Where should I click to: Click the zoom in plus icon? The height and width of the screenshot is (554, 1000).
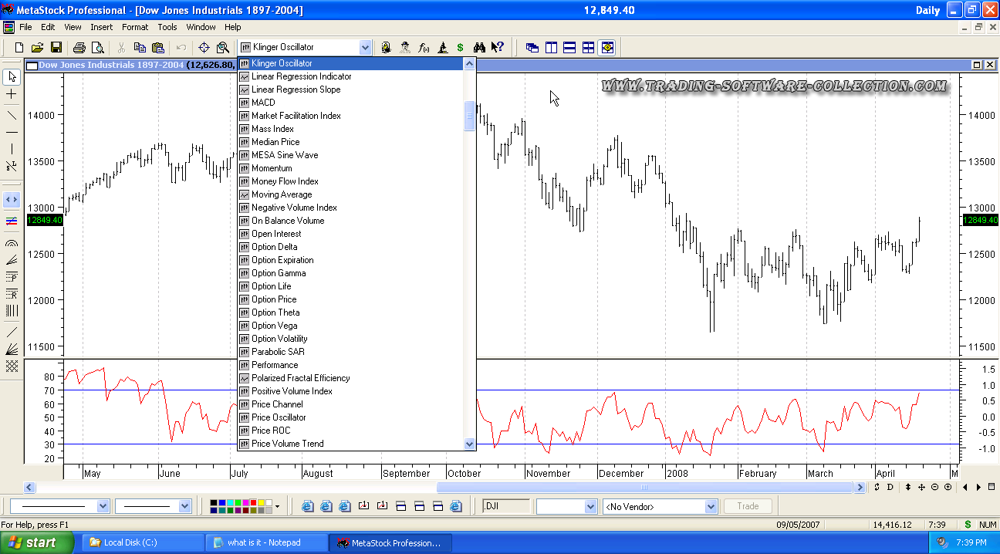coord(948,488)
